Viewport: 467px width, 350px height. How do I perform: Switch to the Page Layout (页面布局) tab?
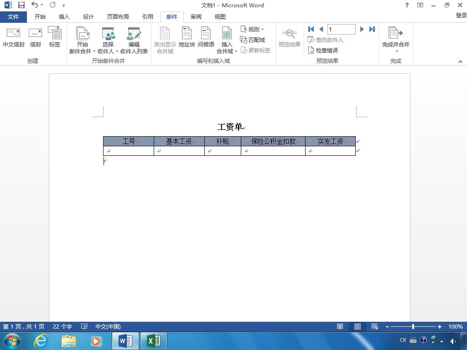click(x=118, y=17)
